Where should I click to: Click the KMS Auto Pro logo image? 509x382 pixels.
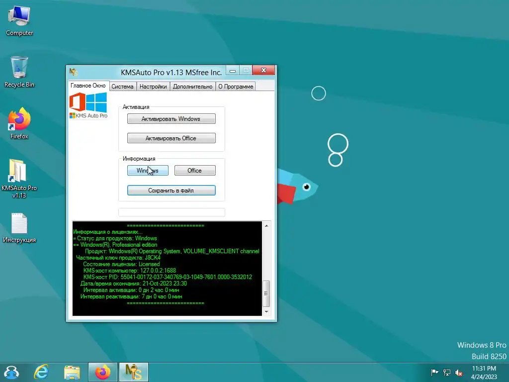(x=88, y=105)
